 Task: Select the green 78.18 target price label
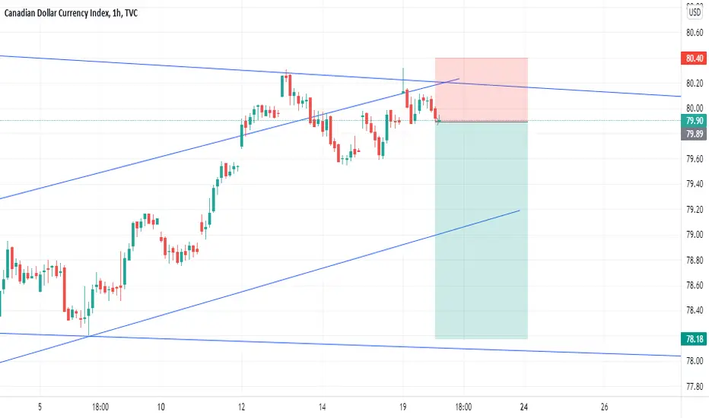tap(694, 339)
